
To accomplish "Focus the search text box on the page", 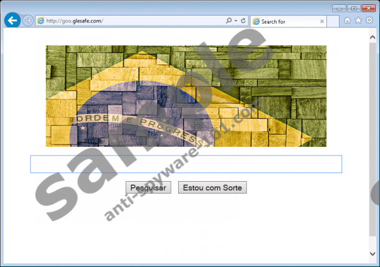I will point(186,164).
